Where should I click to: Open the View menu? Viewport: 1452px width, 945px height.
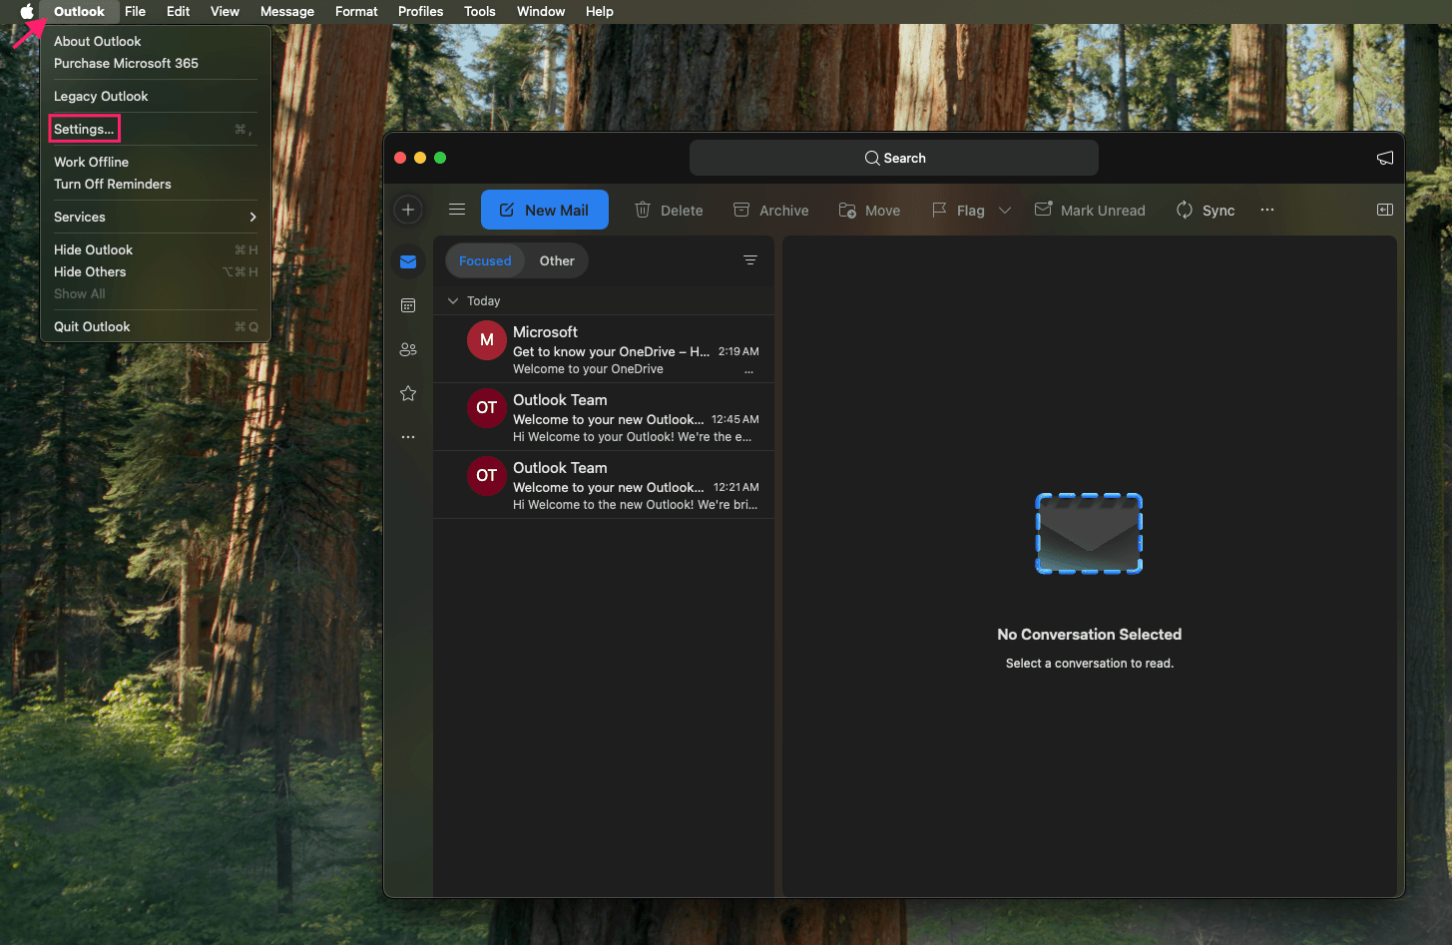tap(225, 11)
